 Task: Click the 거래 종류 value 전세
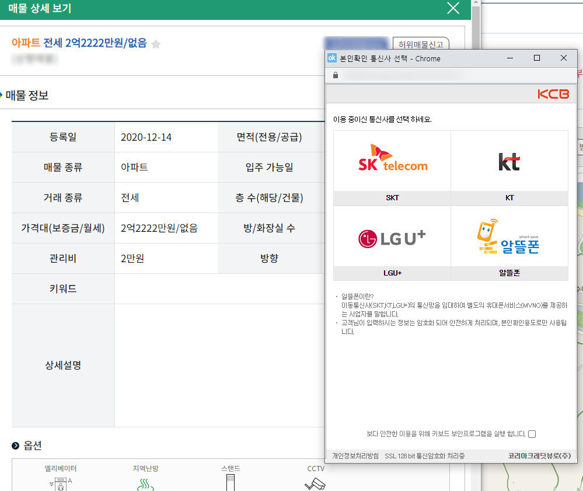click(x=130, y=198)
